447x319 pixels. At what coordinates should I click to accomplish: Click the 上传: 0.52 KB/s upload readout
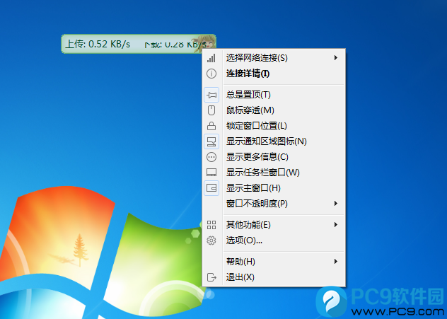coord(98,44)
